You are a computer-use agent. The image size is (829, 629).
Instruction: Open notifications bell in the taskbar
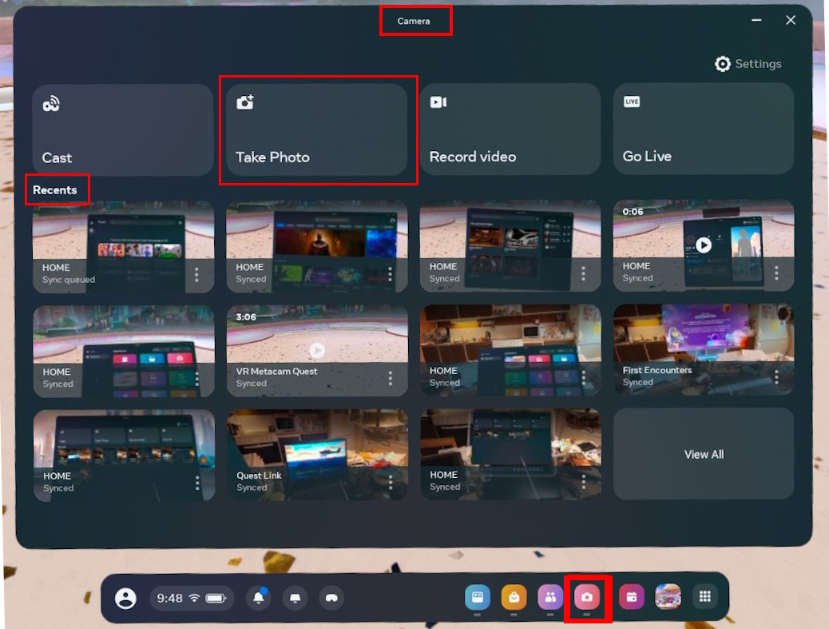pos(259,598)
